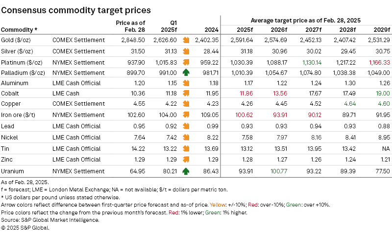
Task: Click the trend arrow in Iron ore row
Action: 186,115
